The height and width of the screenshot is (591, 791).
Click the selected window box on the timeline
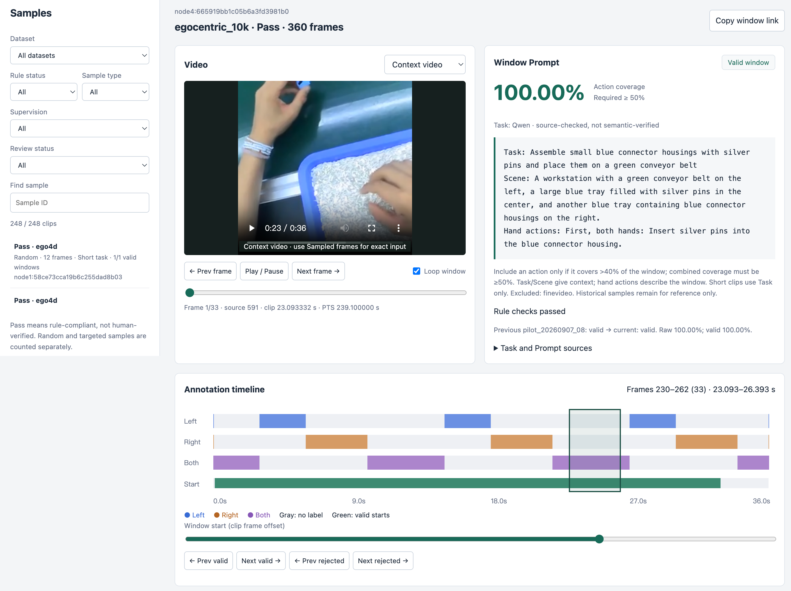[x=595, y=450]
